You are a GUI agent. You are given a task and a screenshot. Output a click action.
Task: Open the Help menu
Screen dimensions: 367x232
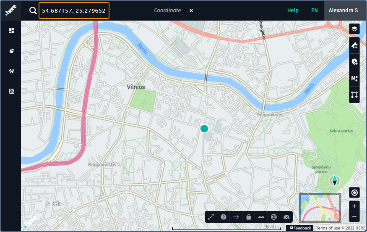click(293, 11)
